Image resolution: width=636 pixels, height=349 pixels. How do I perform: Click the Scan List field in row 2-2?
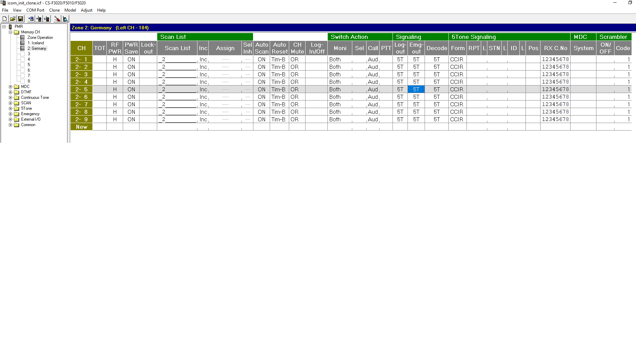point(178,67)
